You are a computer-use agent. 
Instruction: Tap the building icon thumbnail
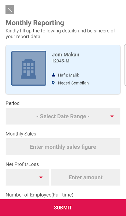(x=29, y=68)
